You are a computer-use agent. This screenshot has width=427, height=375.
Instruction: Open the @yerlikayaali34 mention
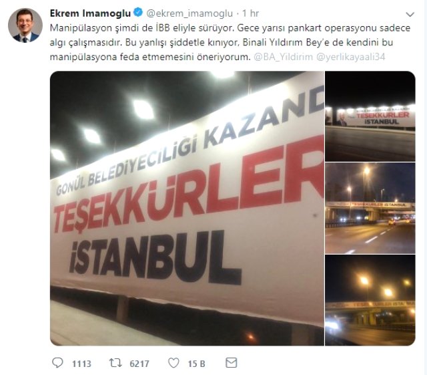point(351,57)
